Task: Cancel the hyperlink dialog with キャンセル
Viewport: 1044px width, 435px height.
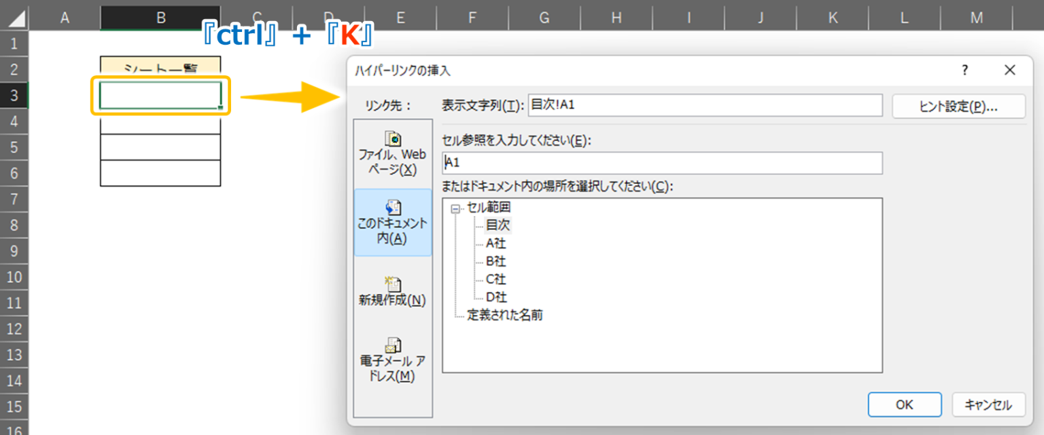Action: pos(989,404)
